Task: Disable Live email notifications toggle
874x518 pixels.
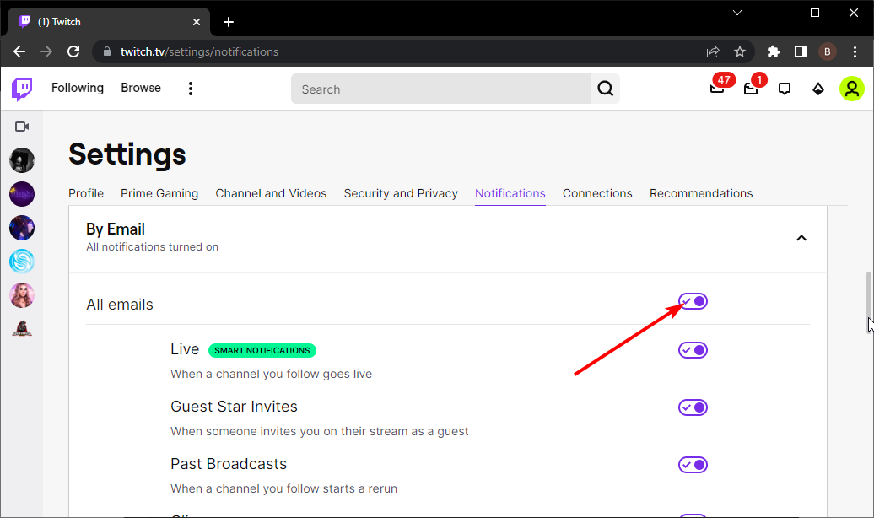Action: [693, 350]
